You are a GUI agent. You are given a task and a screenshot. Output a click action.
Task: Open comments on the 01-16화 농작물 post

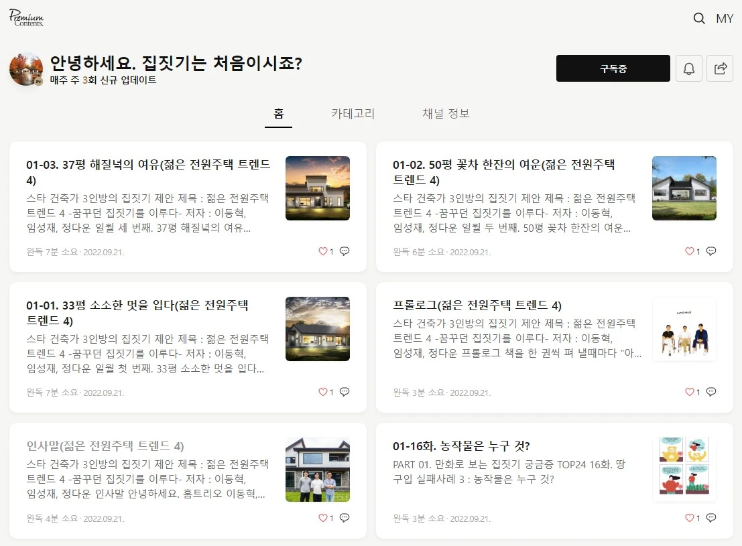(710, 517)
